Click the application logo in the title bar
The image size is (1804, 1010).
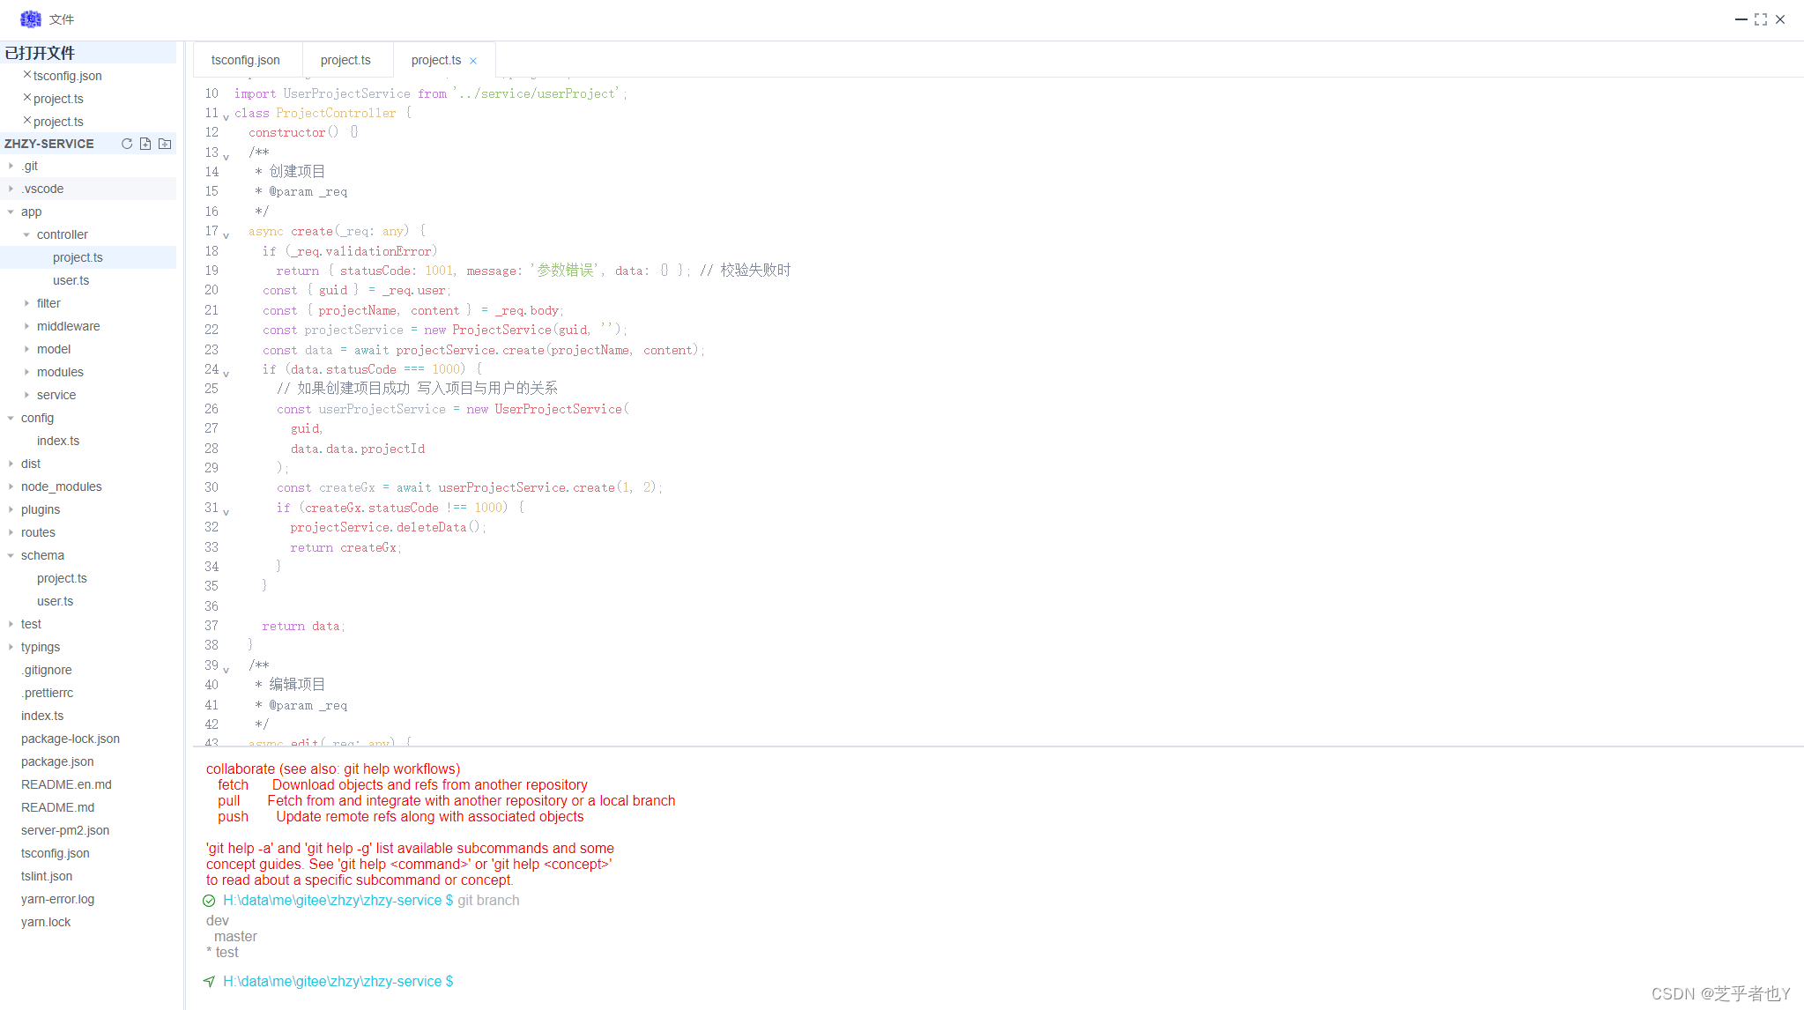tap(30, 19)
